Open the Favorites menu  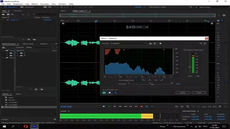[x=45, y=4]
